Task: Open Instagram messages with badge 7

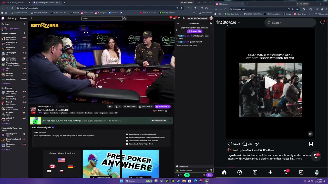Action: coord(286,172)
